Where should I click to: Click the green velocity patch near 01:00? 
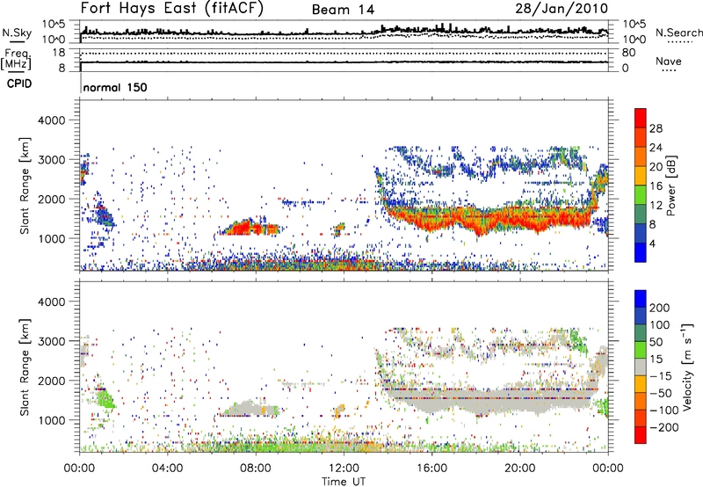tap(105, 399)
